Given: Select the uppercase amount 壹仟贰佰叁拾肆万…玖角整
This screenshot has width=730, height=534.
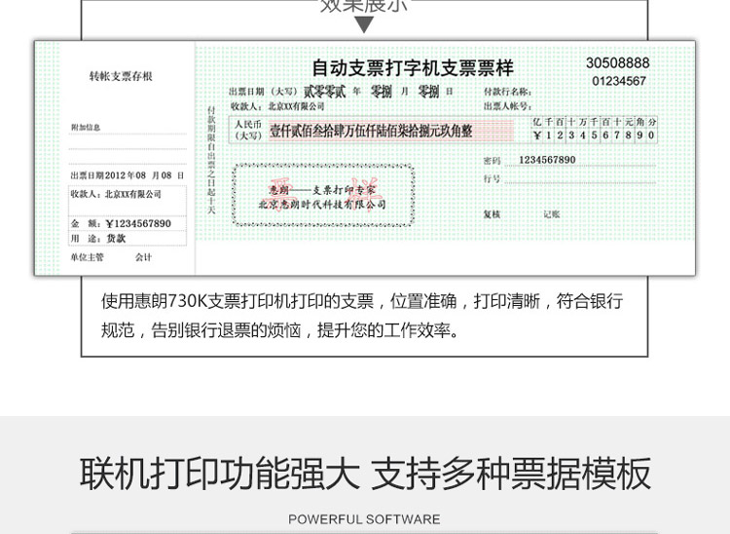Looking at the screenshot, I should point(371,131).
